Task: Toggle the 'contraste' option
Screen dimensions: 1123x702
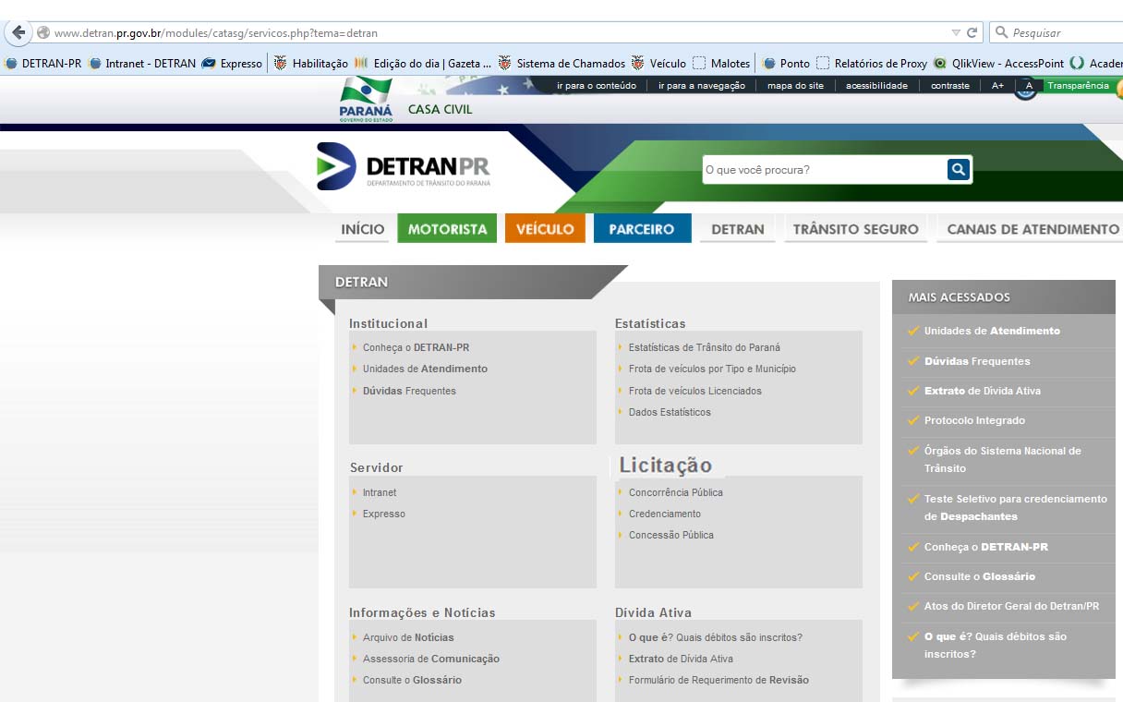Action: (950, 86)
